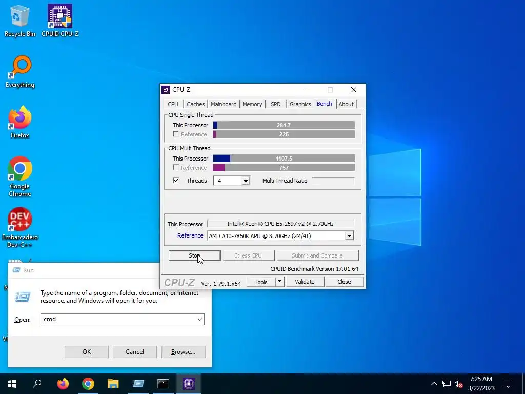Open File Explorer from the taskbar
Image resolution: width=525 pixels, height=394 pixels.
113,384
